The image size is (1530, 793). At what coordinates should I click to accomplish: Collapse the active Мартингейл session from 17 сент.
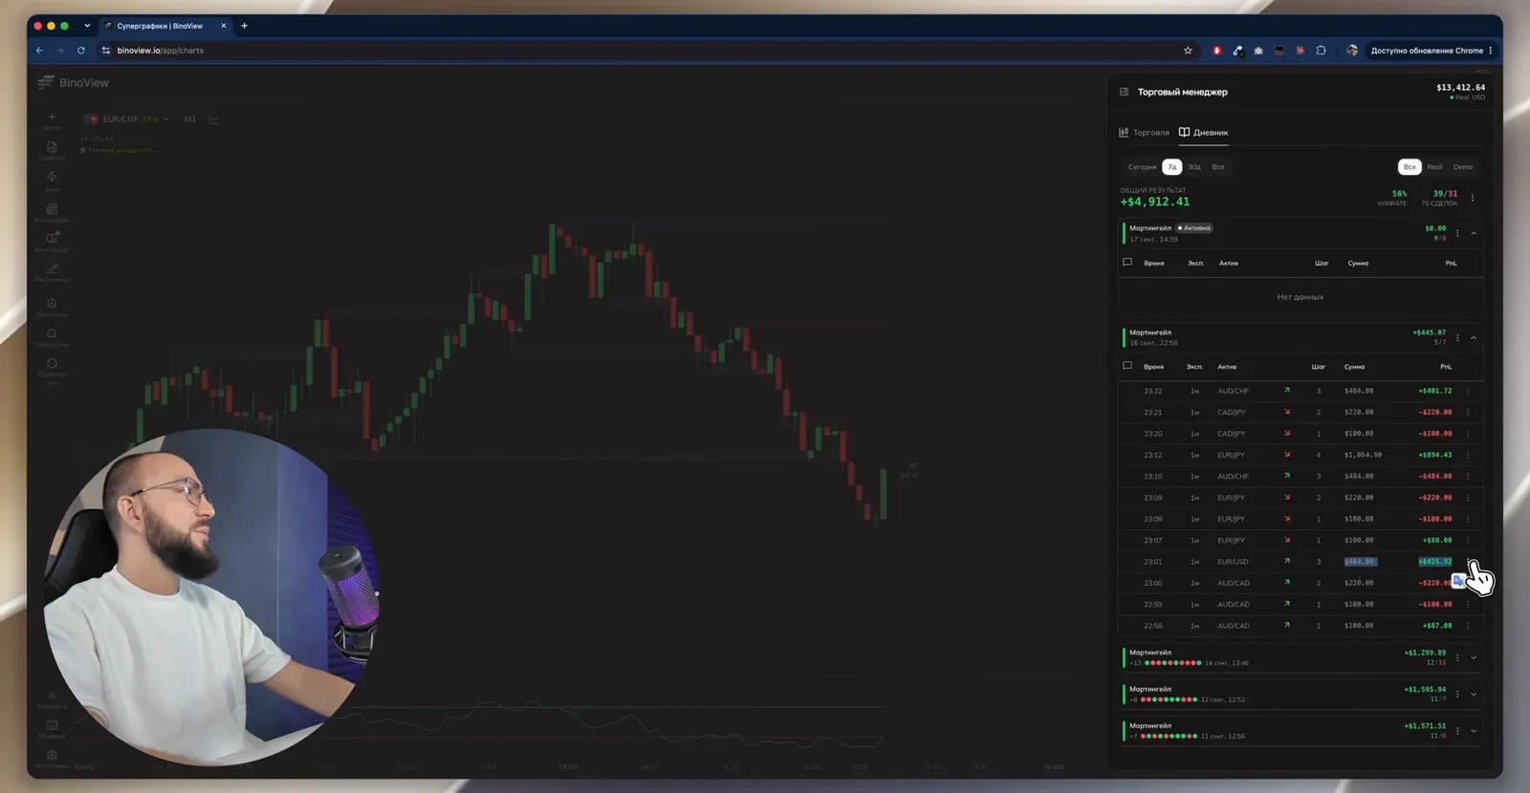[x=1474, y=233]
